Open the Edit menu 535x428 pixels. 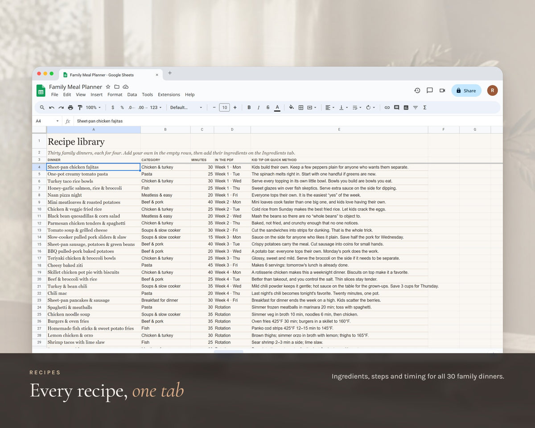67,95
